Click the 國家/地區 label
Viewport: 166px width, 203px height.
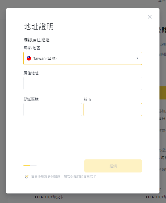[x=32, y=48]
